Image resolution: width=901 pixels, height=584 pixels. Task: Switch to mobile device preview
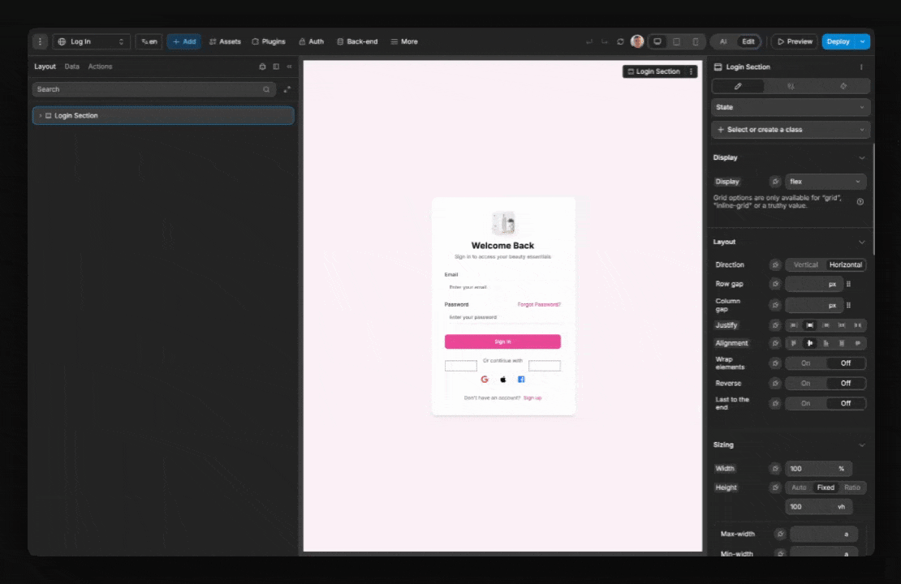[x=695, y=41]
